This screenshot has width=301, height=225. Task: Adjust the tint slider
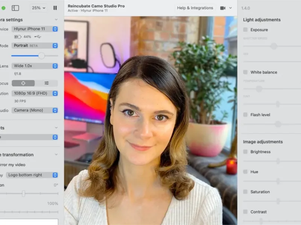point(278,104)
